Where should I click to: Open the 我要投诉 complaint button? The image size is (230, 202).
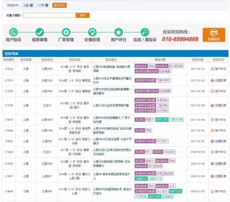tap(214, 35)
